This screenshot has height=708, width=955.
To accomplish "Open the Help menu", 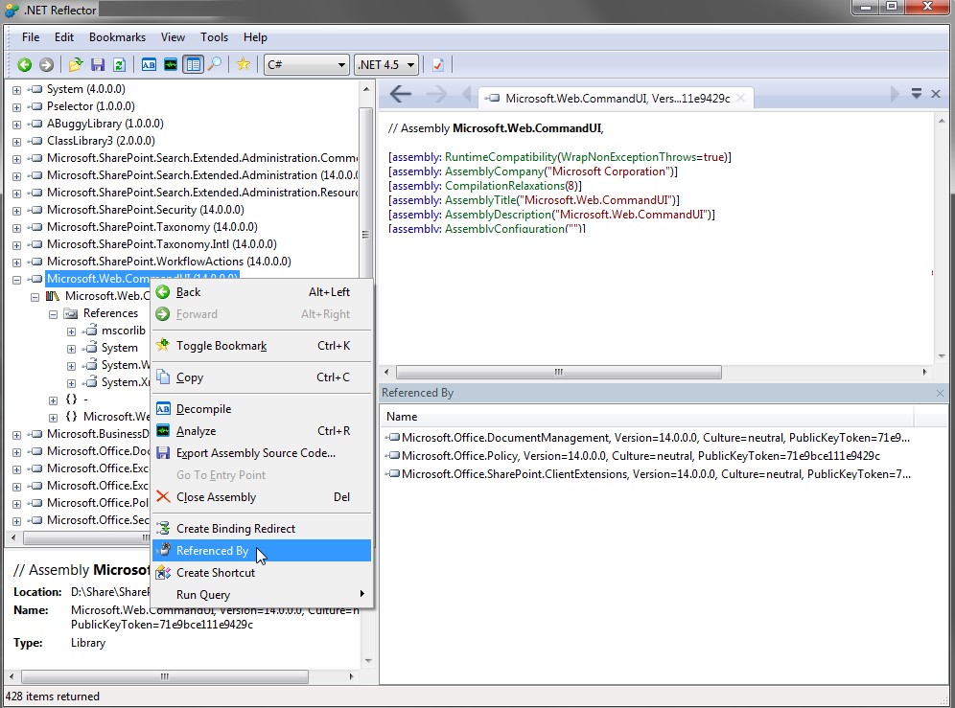I will coord(255,37).
